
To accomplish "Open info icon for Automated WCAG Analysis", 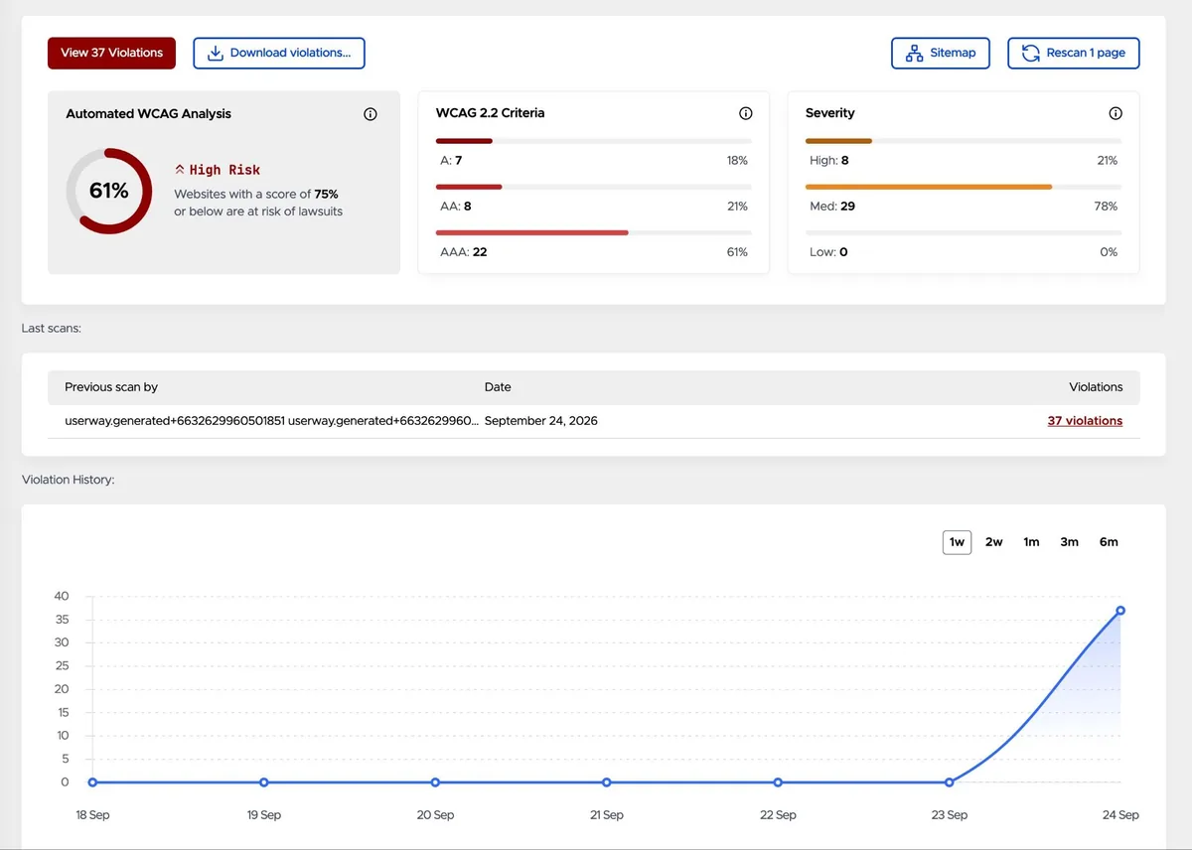I will (x=371, y=114).
